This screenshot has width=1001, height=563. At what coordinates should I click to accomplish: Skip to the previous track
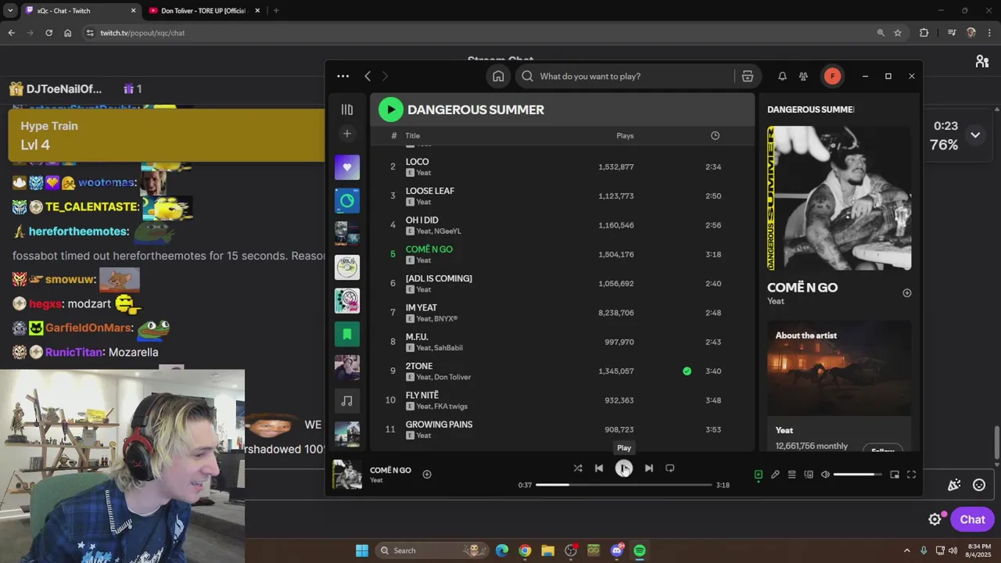tap(599, 468)
